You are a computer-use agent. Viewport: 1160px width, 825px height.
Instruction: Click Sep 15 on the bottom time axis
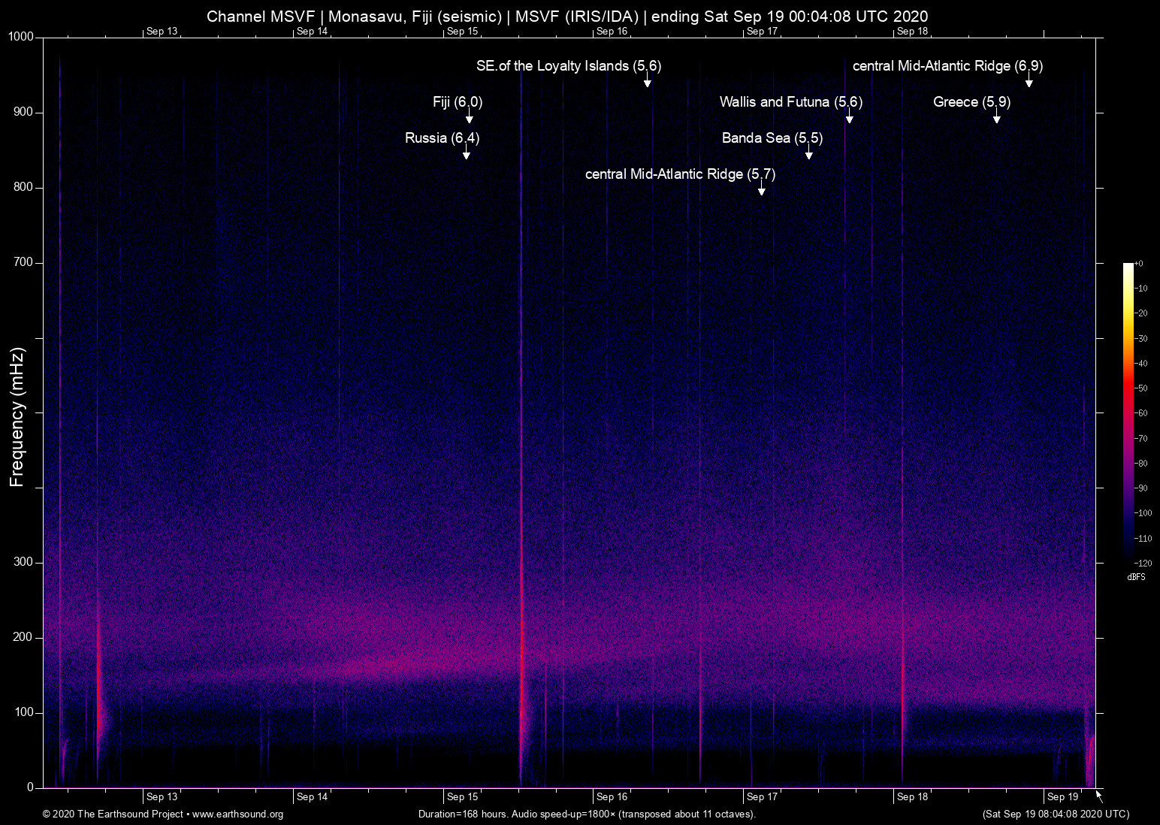tap(462, 797)
